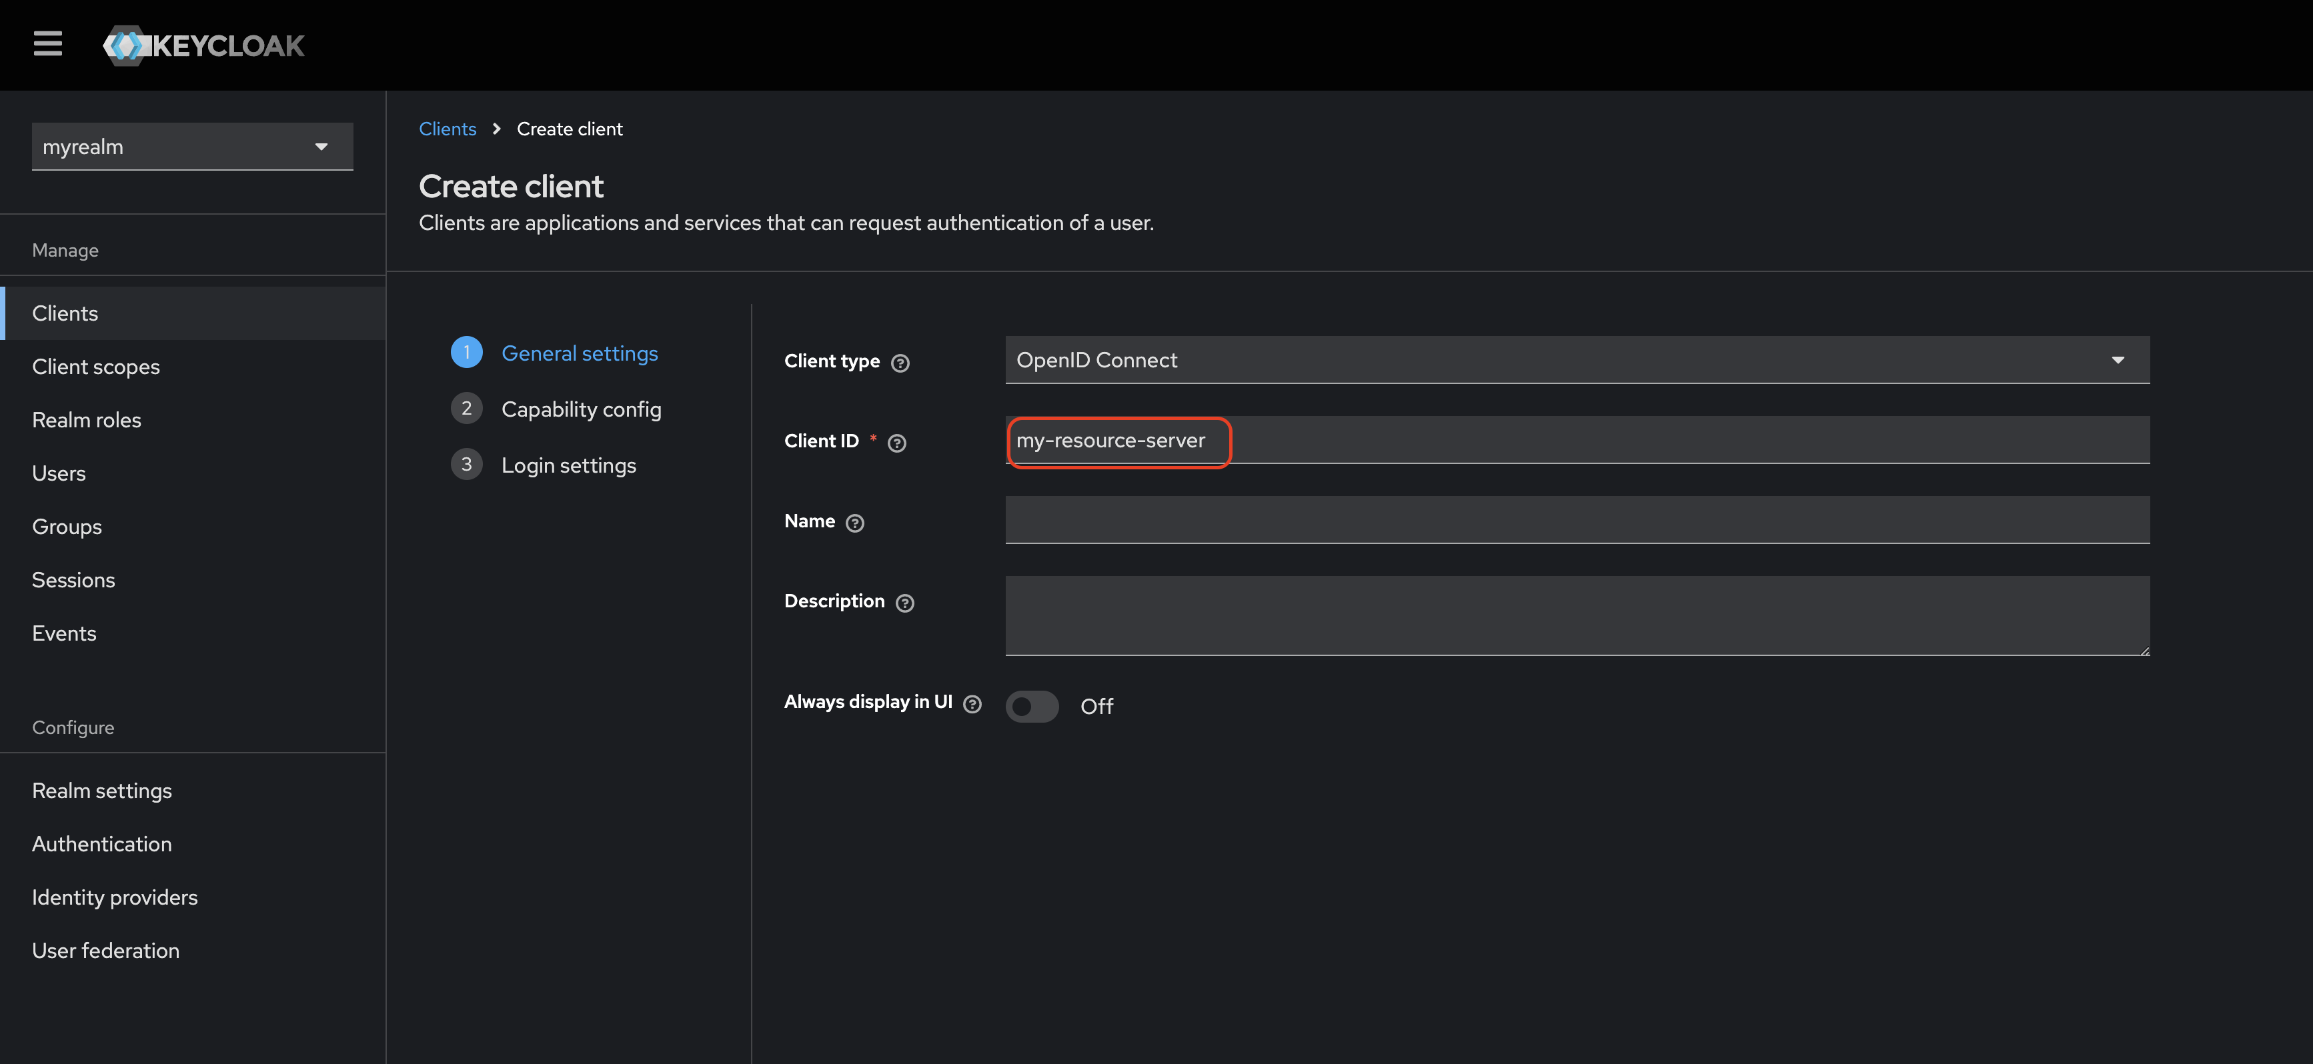The width and height of the screenshot is (2313, 1064).
Task: Open User federation in the sidebar
Action: point(193,950)
